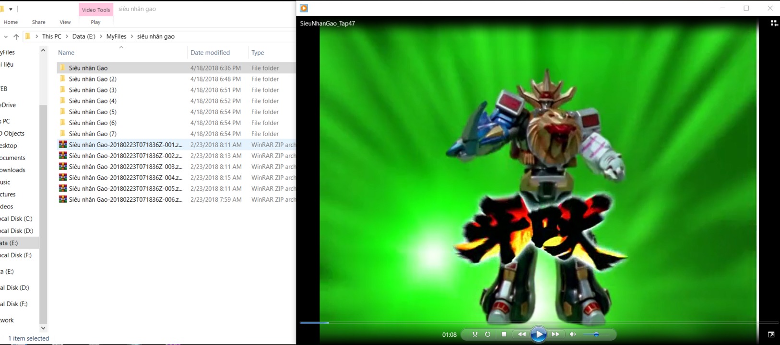Screen dimensions: 780x345
Task: Open the View ribbon tab
Action: click(65, 22)
